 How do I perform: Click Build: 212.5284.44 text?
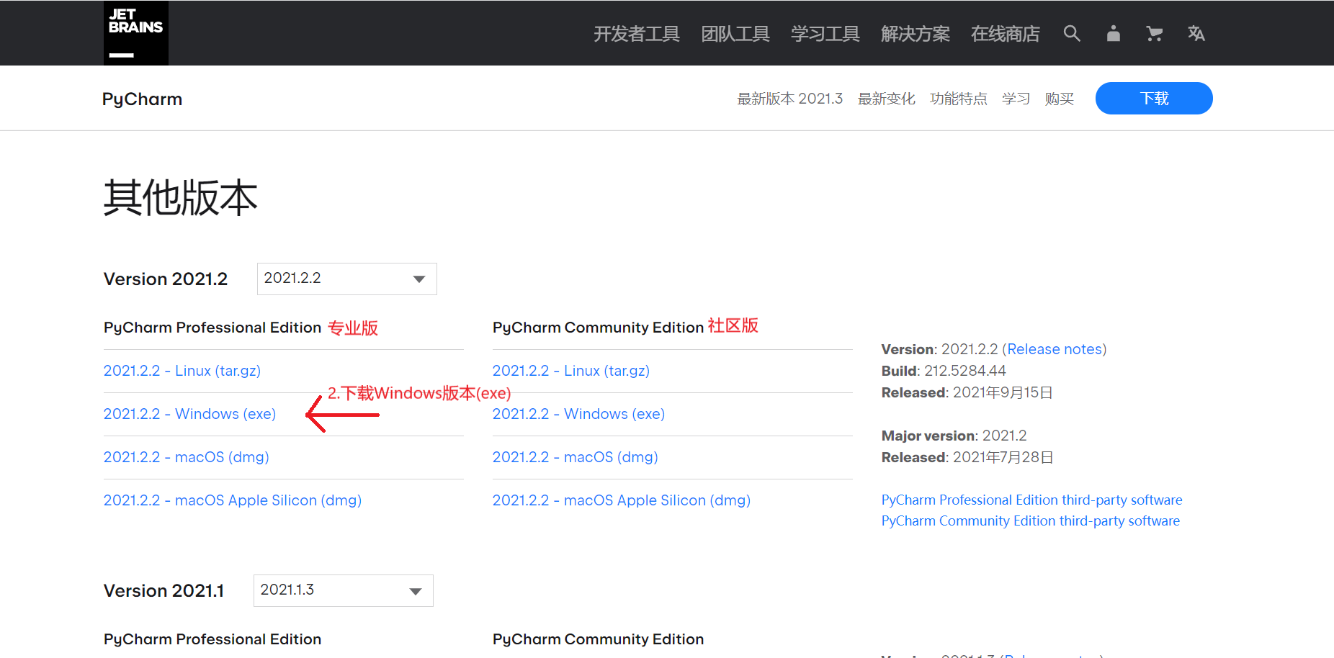pyautogui.click(x=944, y=371)
